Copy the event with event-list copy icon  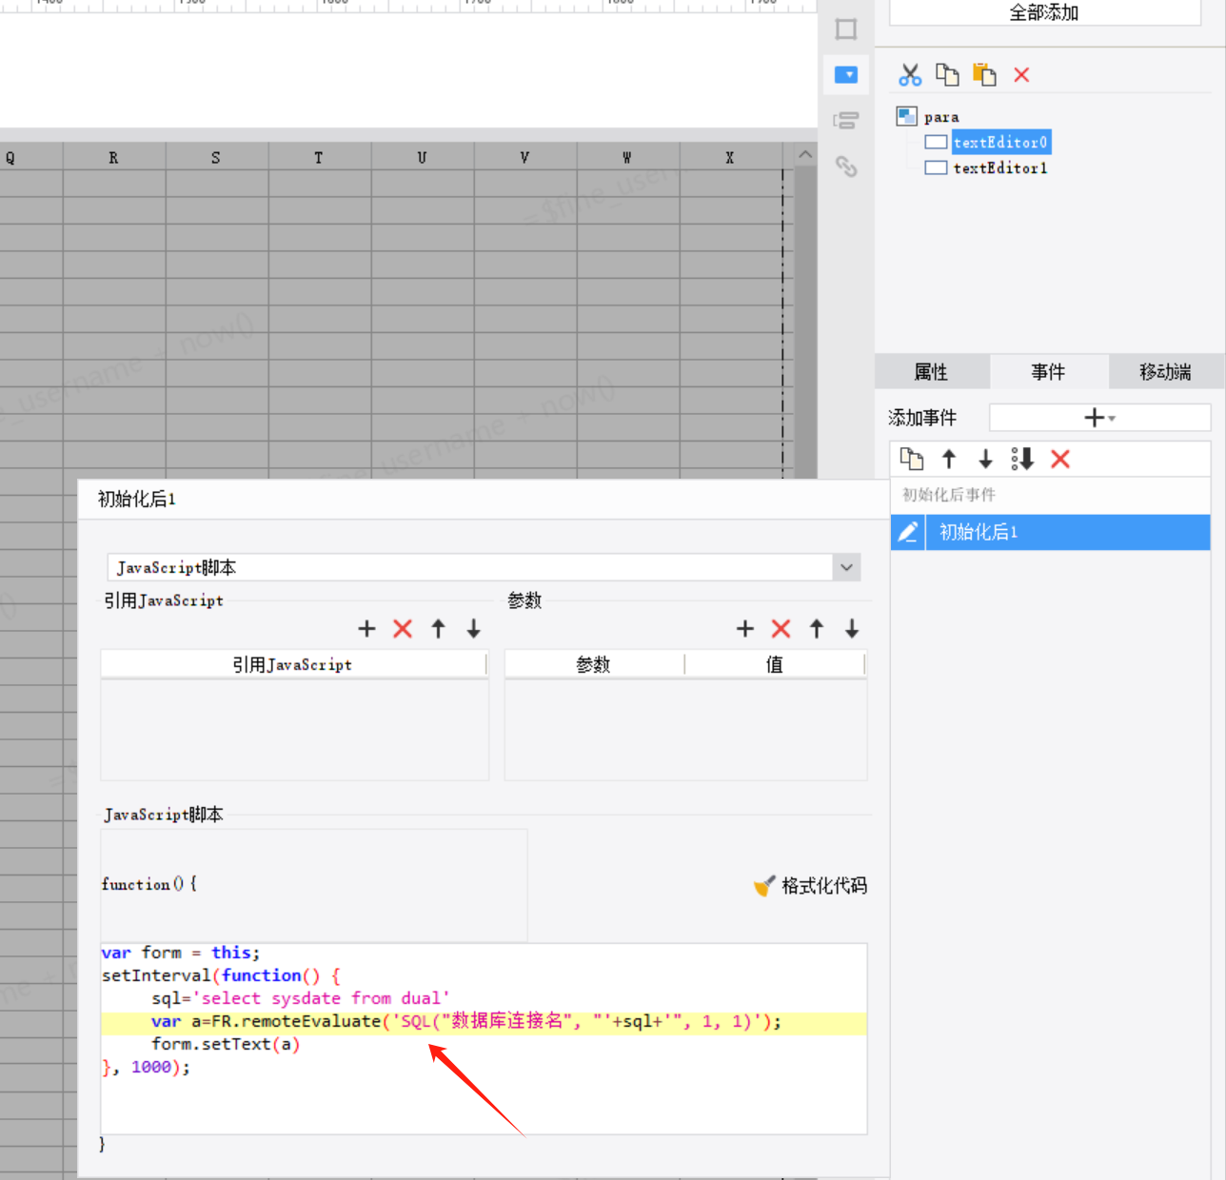(x=912, y=460)
